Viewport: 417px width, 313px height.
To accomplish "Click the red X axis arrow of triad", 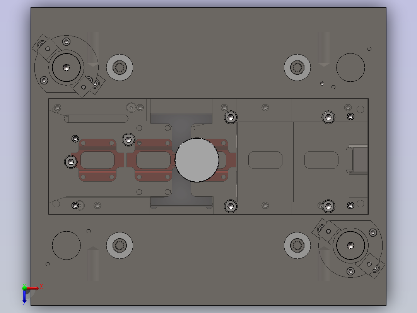I will pos(33,288).
